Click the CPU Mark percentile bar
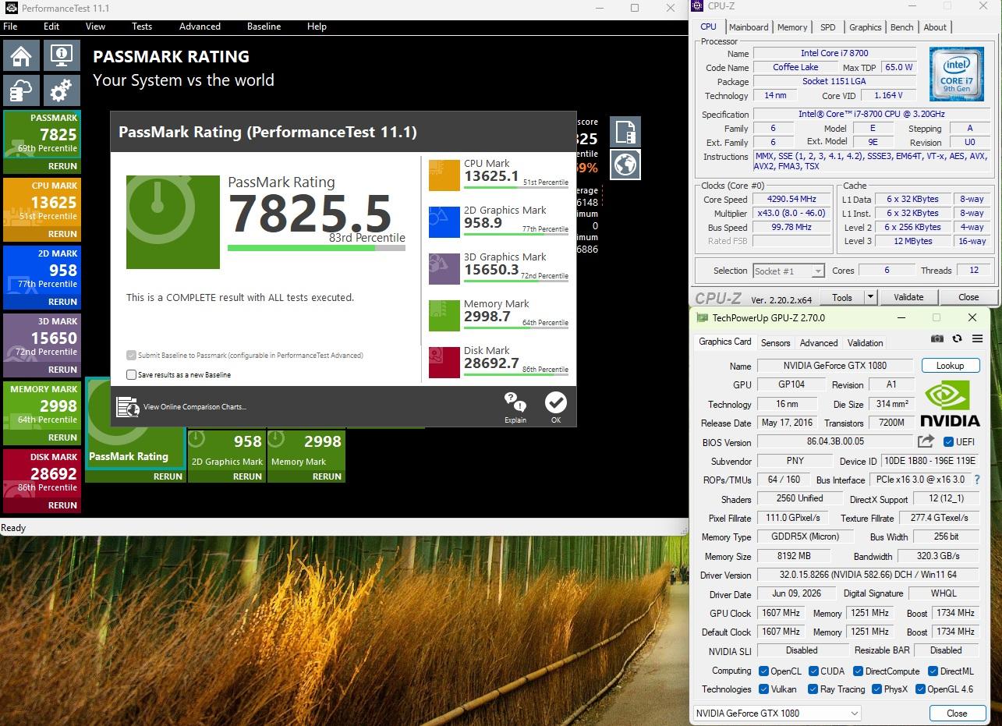 click(515, 187)
